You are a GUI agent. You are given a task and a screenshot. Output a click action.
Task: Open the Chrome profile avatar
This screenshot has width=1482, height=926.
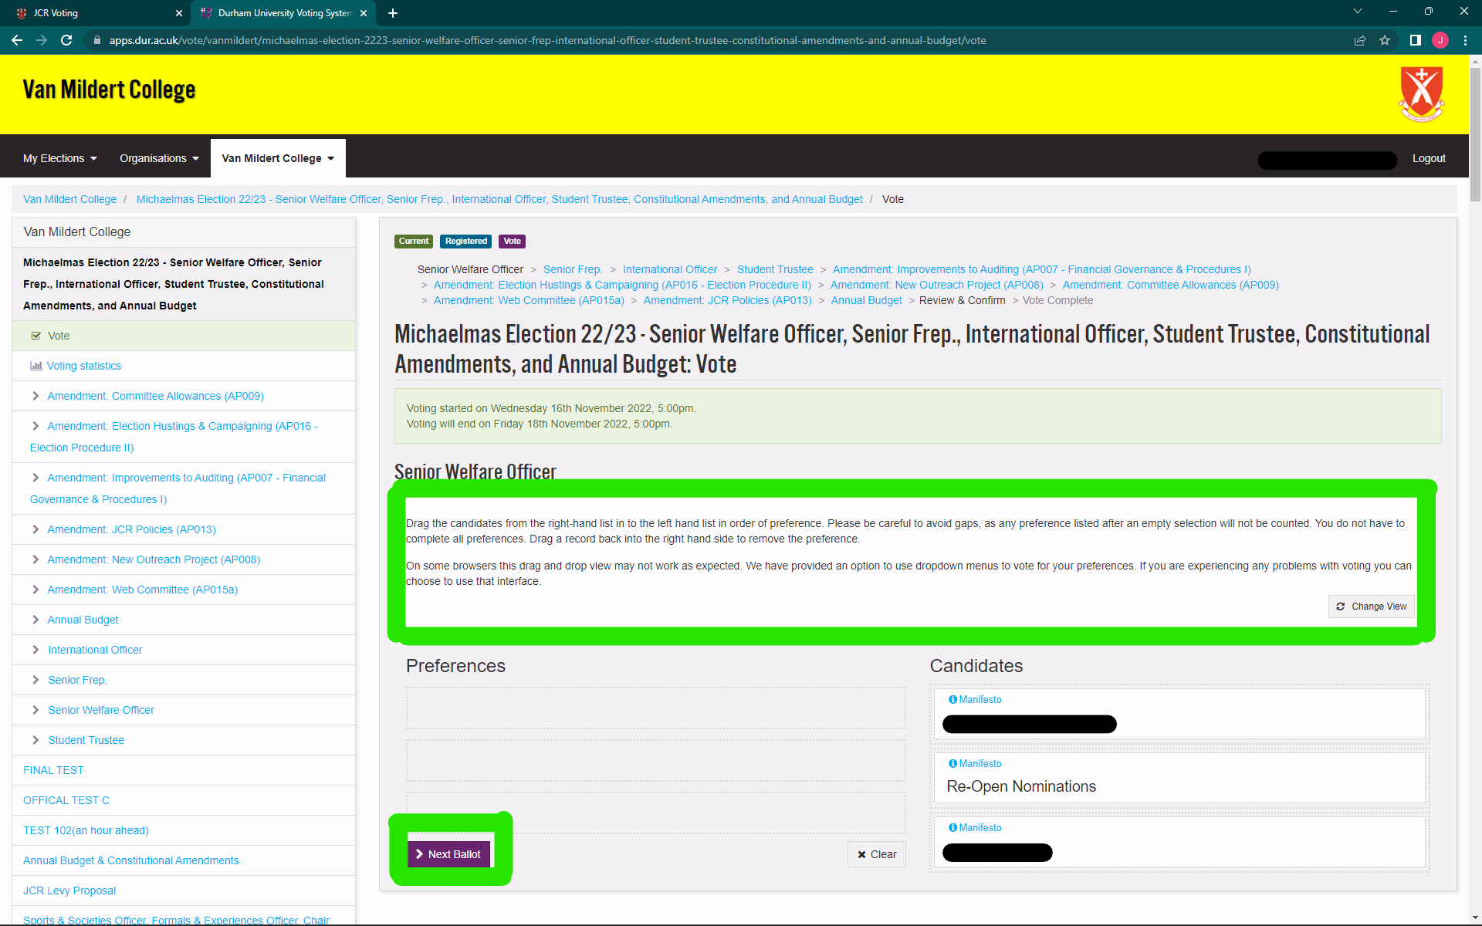tap(1440, 40)
